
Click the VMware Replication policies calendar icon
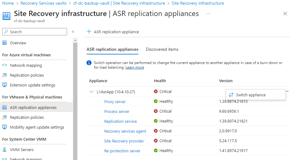point(4,117)
